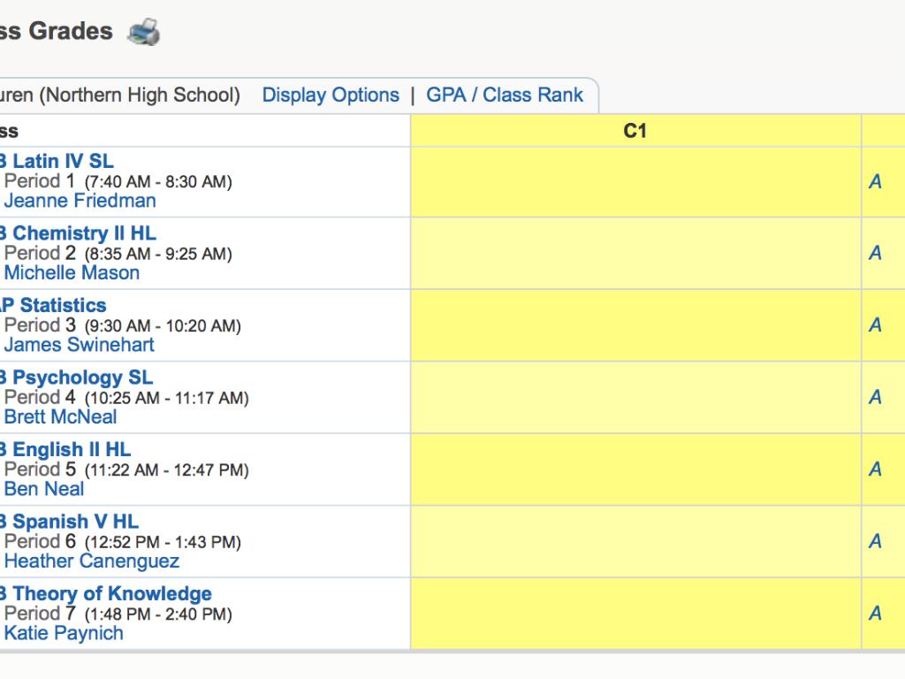Screen dimensions: 905x679
Task: Open the A grade for AP Statistics
Action: tap(875, 325)
